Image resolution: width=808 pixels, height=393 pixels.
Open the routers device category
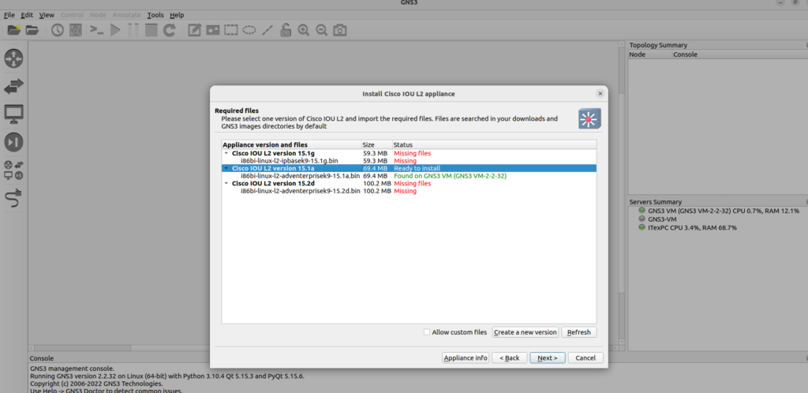pyautogui.click(x=14, y=58)
